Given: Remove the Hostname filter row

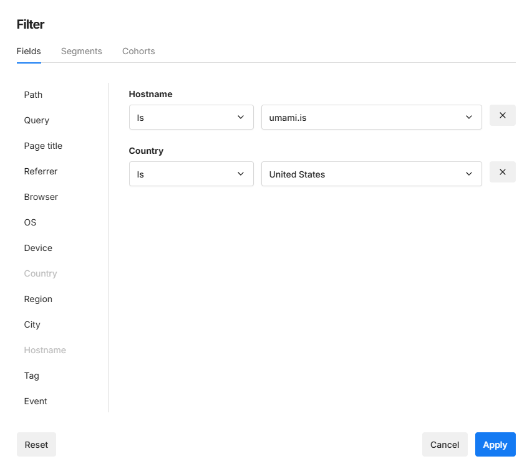Looking at the screenshot, I should tap(502, 116).
